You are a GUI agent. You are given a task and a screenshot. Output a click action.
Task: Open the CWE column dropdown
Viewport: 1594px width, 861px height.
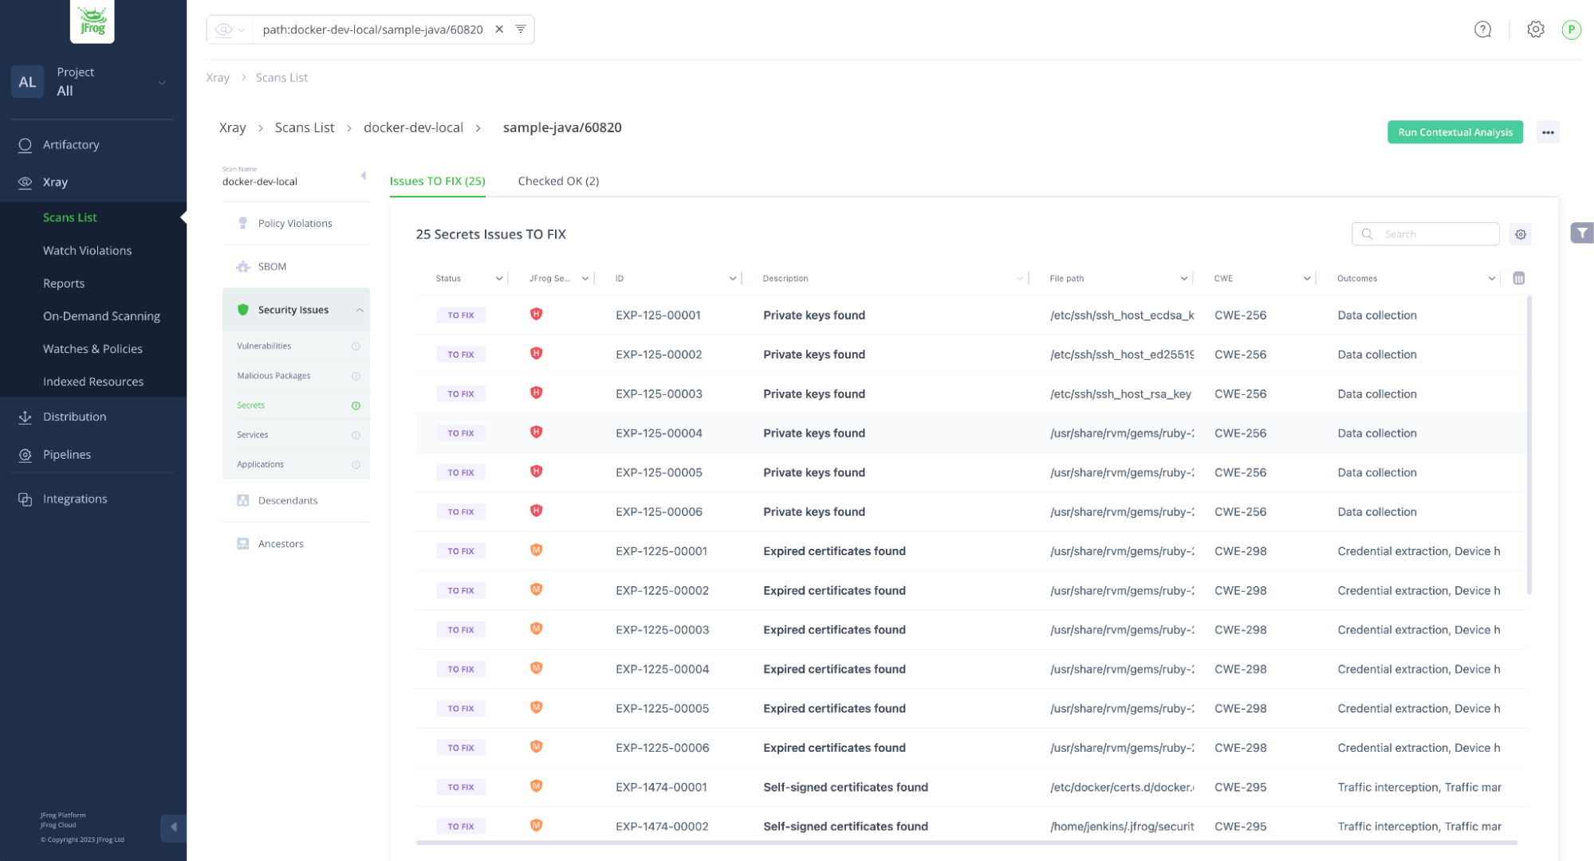click(1308, 278)
